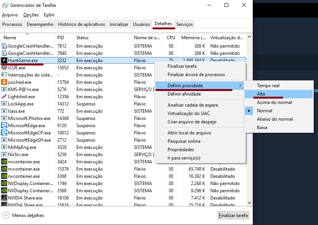The height and width of the screenshot is (225, 318).
Task: Click Menos detalhes text link
Action: click(28, 215)
